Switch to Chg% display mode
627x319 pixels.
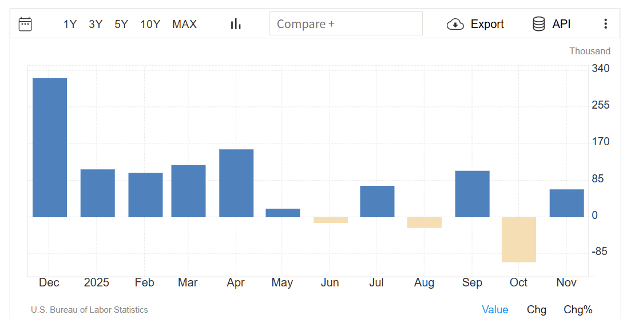(578, 309)
